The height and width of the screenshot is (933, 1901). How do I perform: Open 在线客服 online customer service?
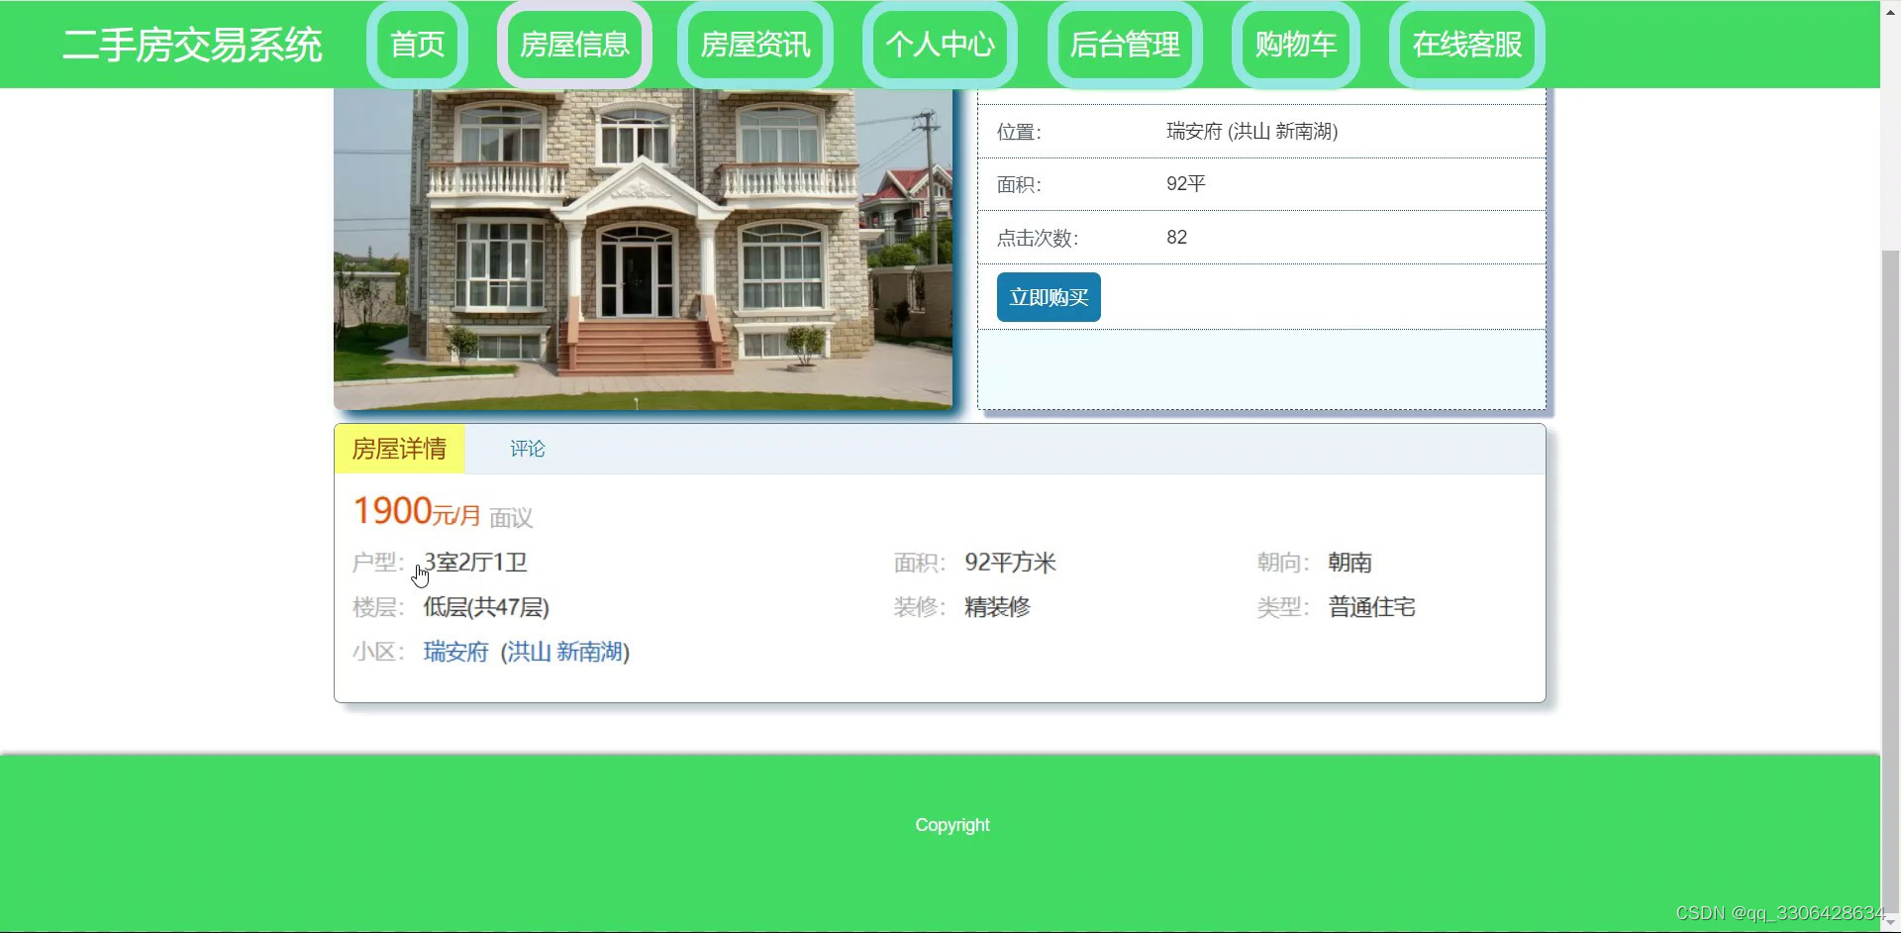point(1466,44)
